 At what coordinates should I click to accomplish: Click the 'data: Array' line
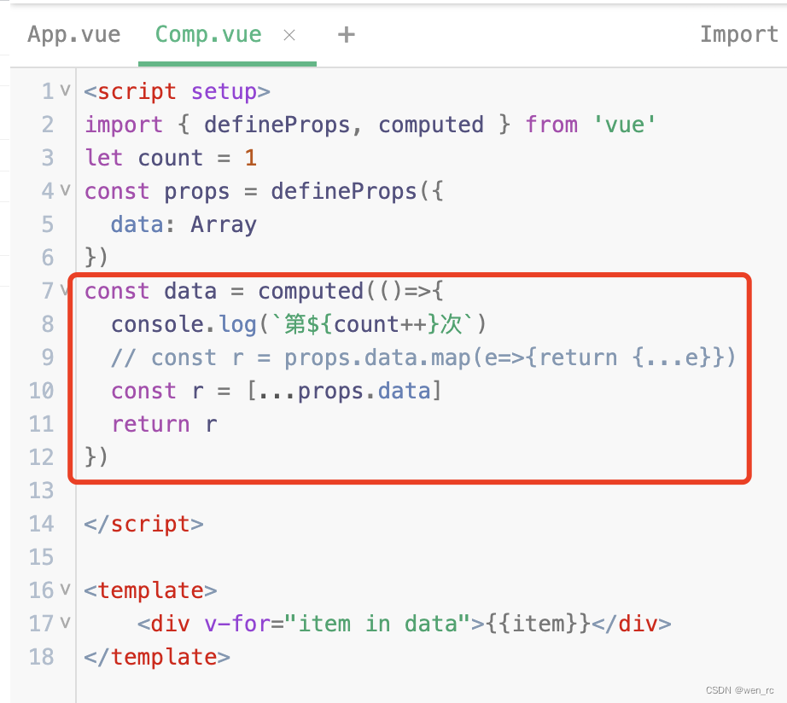(x=184, y=224)
